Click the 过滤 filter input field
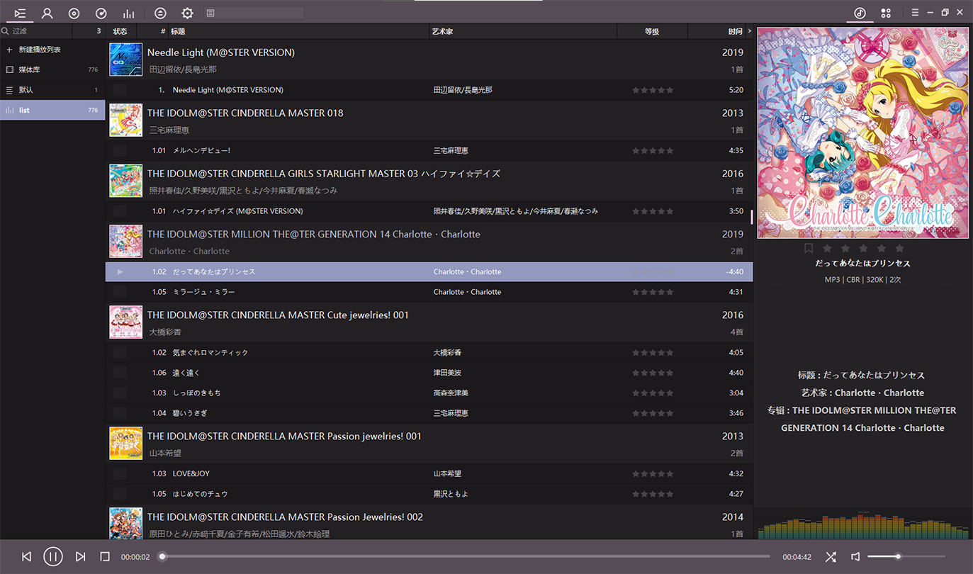This screenshot has width=973, height=574. (x=46, y=31)
